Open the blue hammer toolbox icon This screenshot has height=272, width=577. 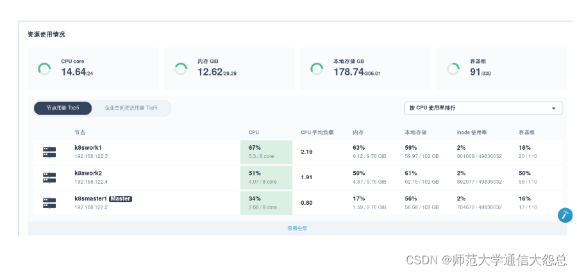565,215
